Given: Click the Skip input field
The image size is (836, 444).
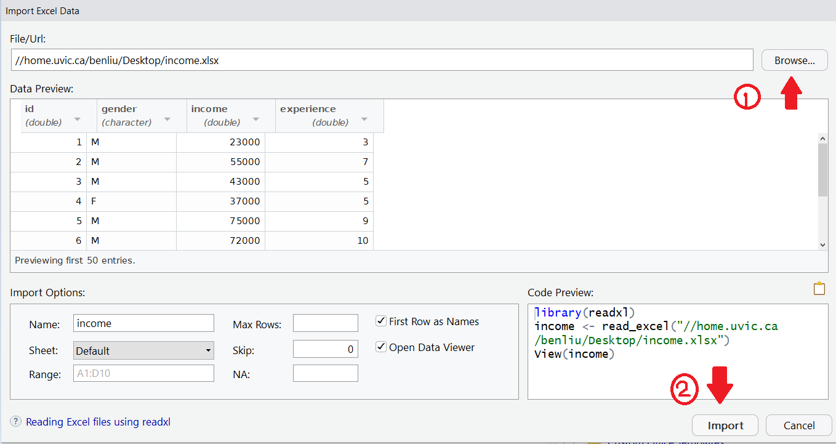Looking at the screenshot, I should pyautogui.click(x=326, y=349).
